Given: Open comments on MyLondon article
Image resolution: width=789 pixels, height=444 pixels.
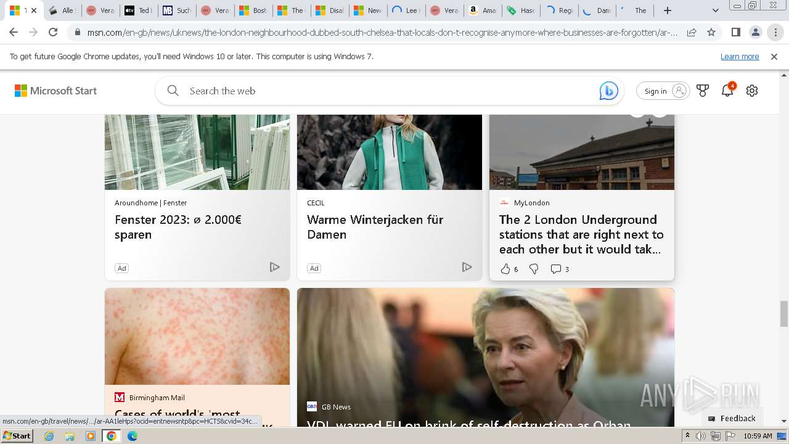Looking at the screenshot, I should pyautogui.click(x=560, y=269).
